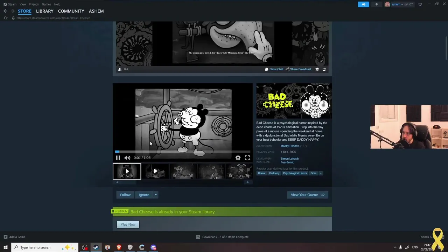This screenshot has width=448, height=252.
Task: Click the 783 viewers count
Action: tap(126, 69)
